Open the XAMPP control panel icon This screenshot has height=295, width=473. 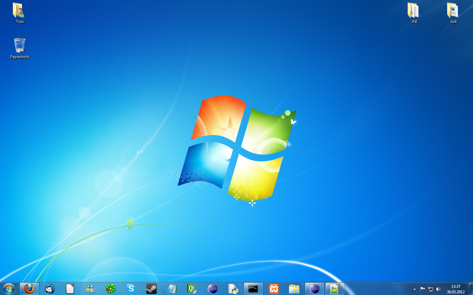[274, 289]
